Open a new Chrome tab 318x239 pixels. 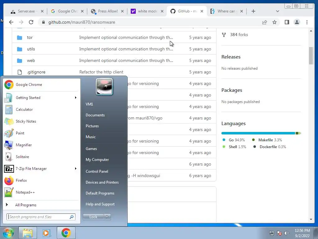[253, 11]
